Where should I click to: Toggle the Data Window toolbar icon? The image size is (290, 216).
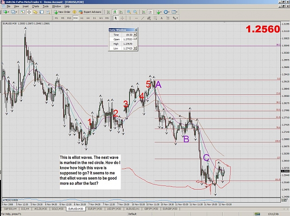pos(29,12)
